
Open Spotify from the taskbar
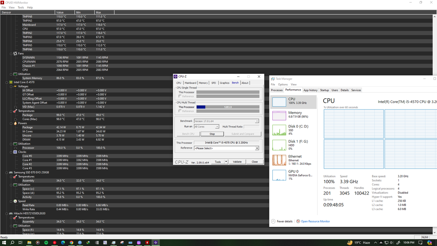click(46, 243)
